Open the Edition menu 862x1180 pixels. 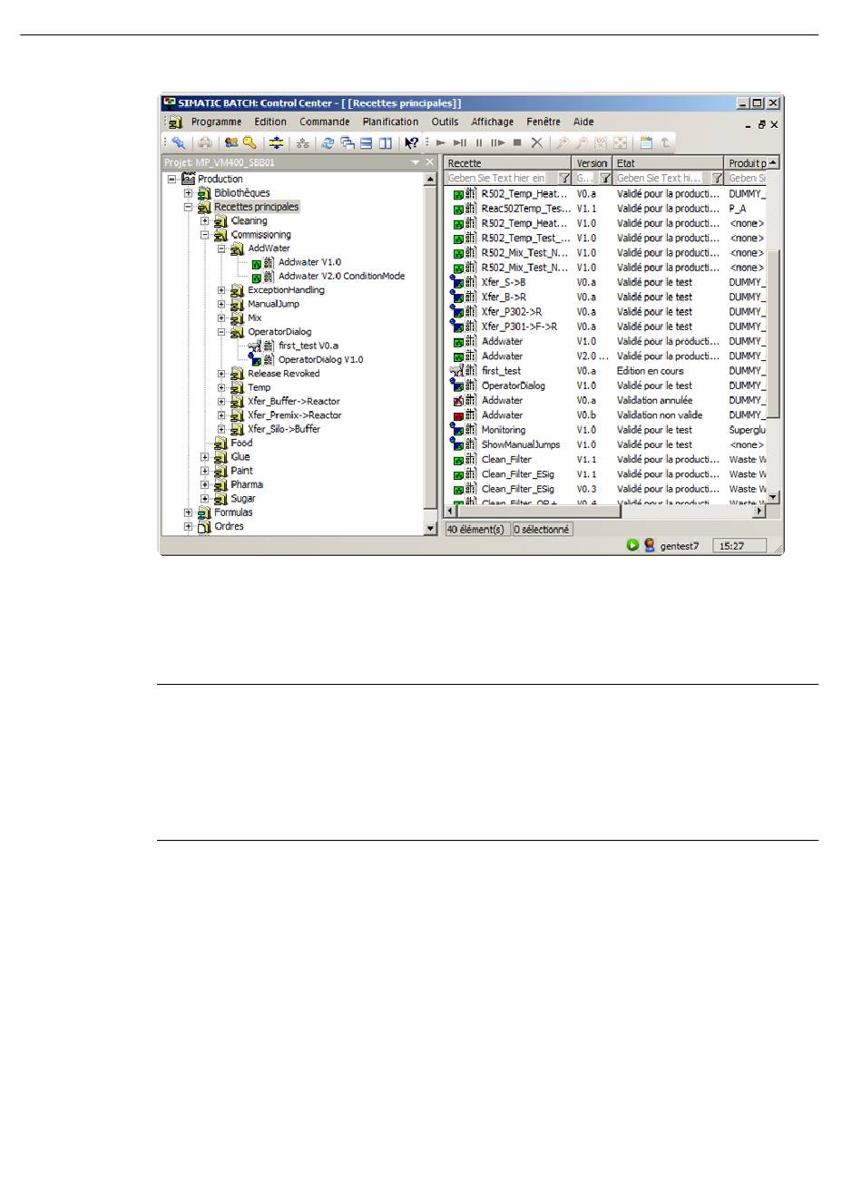tap(270, 122)
